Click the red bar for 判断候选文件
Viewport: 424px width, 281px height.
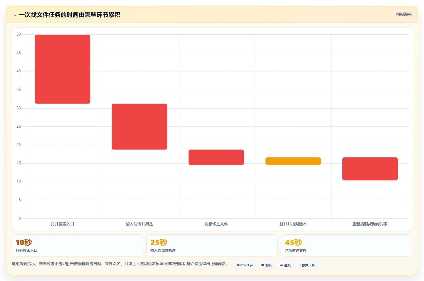click(216, 157)
